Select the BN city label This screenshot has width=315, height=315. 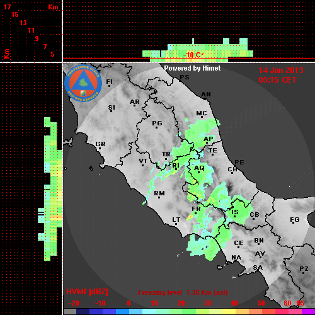[259, 241]
